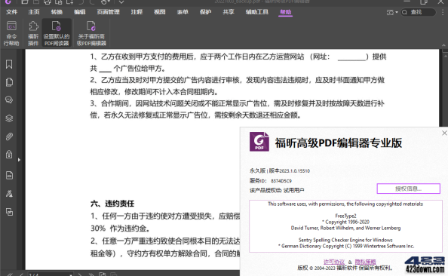Viewport: 448px width, 276px height.
Task: Click the FreeType2 line in the credits
Action: coord(345,216)
